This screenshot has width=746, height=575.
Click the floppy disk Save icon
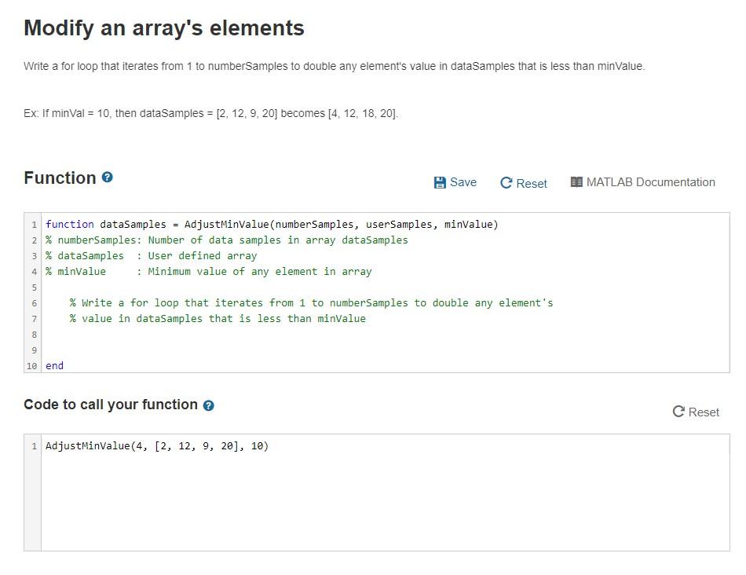(x=440, y=183)
